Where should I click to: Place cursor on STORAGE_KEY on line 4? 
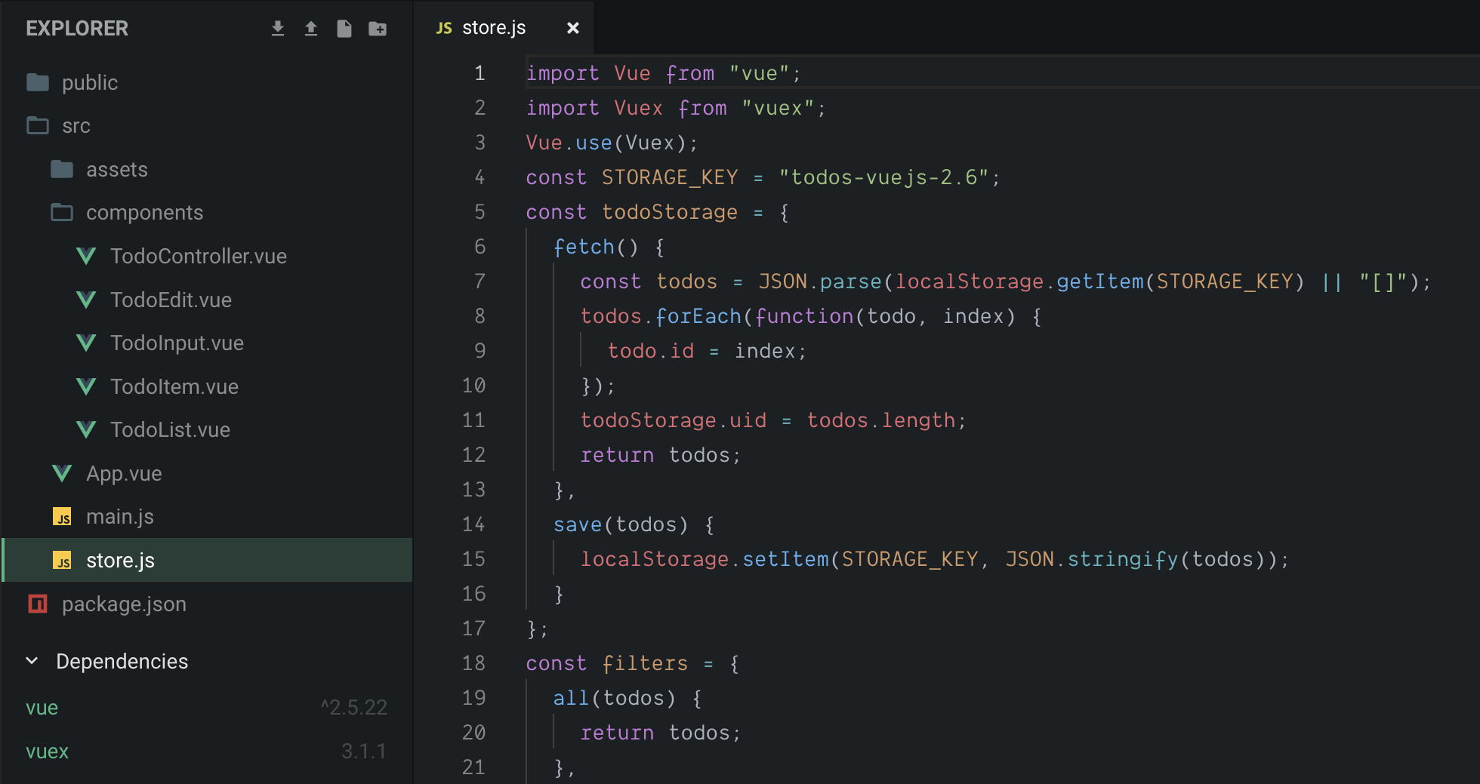point(670,177)
